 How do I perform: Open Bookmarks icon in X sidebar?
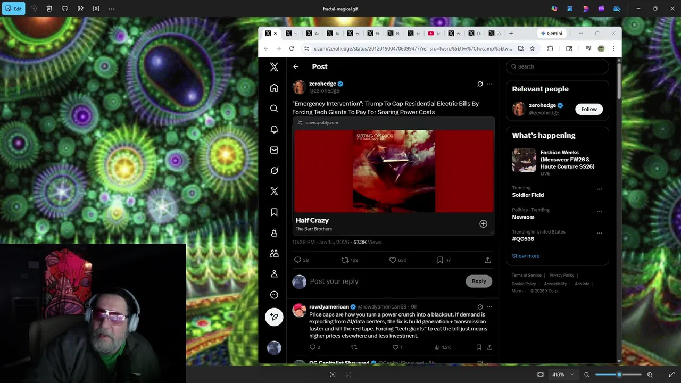(274, 212)
